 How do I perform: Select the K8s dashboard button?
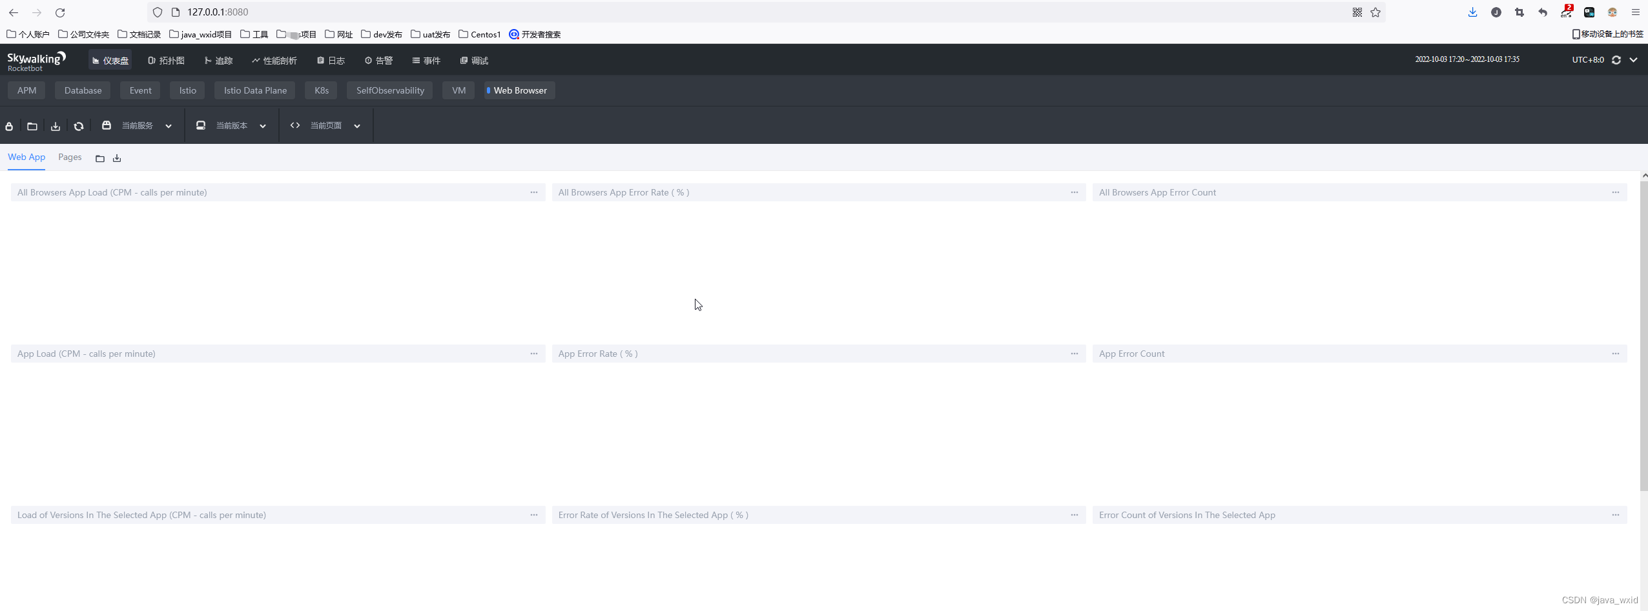click(322, 90)
